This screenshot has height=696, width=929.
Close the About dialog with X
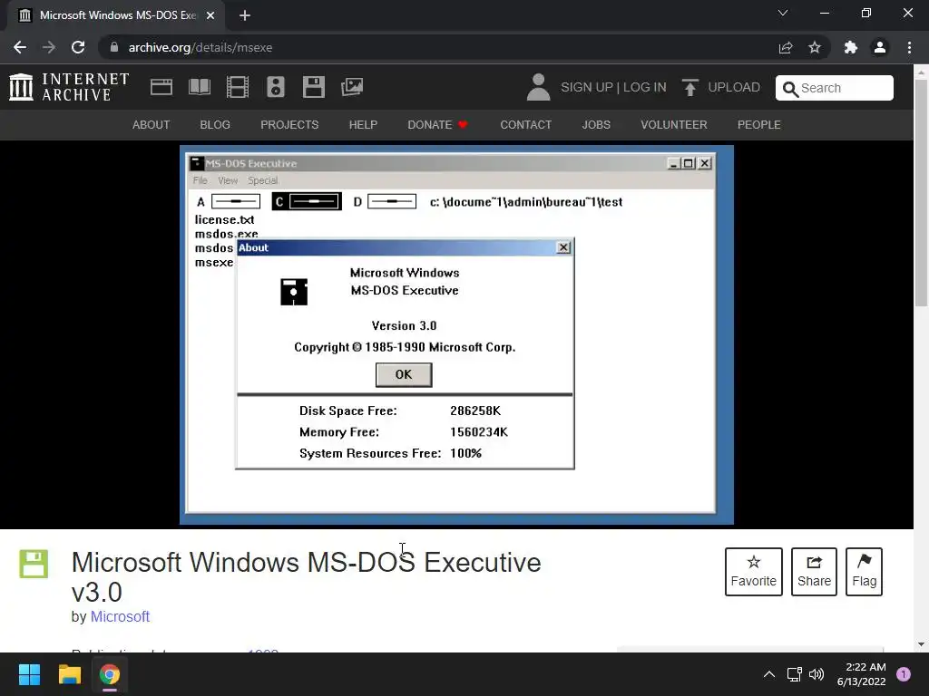click(564, 247)
